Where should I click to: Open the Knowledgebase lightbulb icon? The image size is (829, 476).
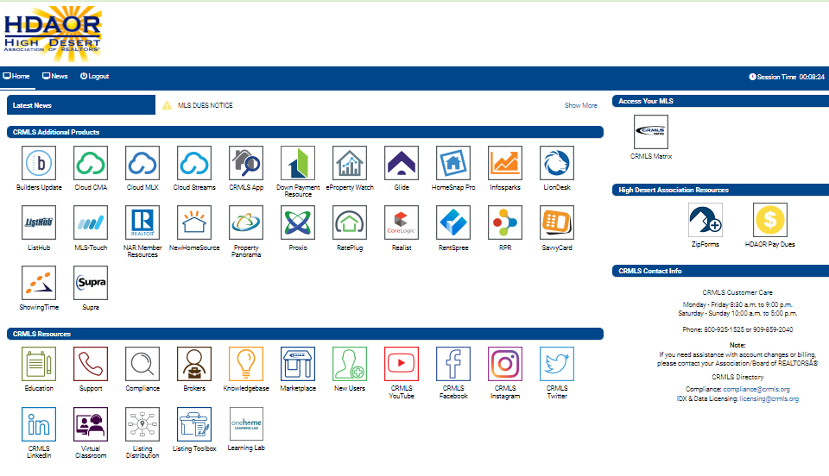(x=246, y=364)
